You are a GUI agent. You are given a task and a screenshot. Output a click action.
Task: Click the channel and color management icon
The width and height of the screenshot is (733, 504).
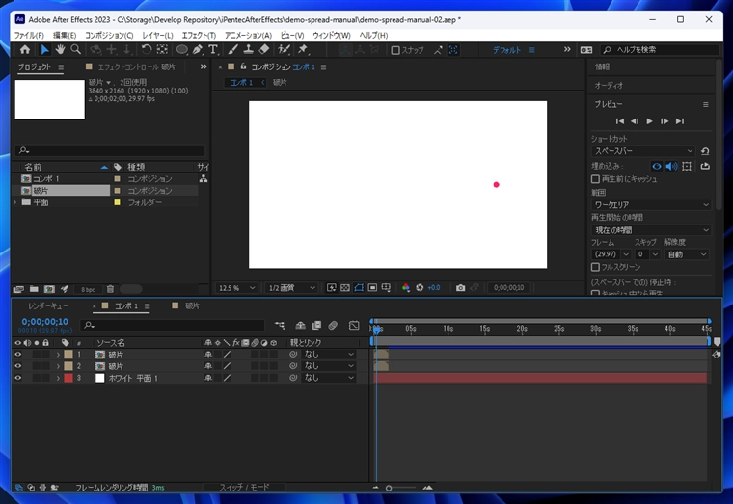(405, 288)
